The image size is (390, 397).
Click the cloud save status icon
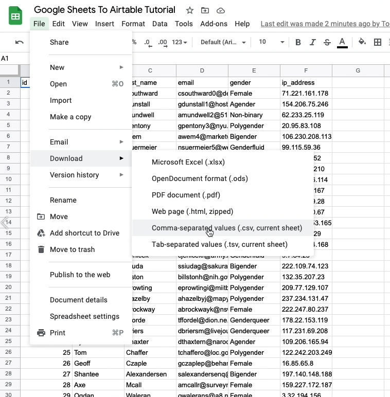[x=221, y=10]
